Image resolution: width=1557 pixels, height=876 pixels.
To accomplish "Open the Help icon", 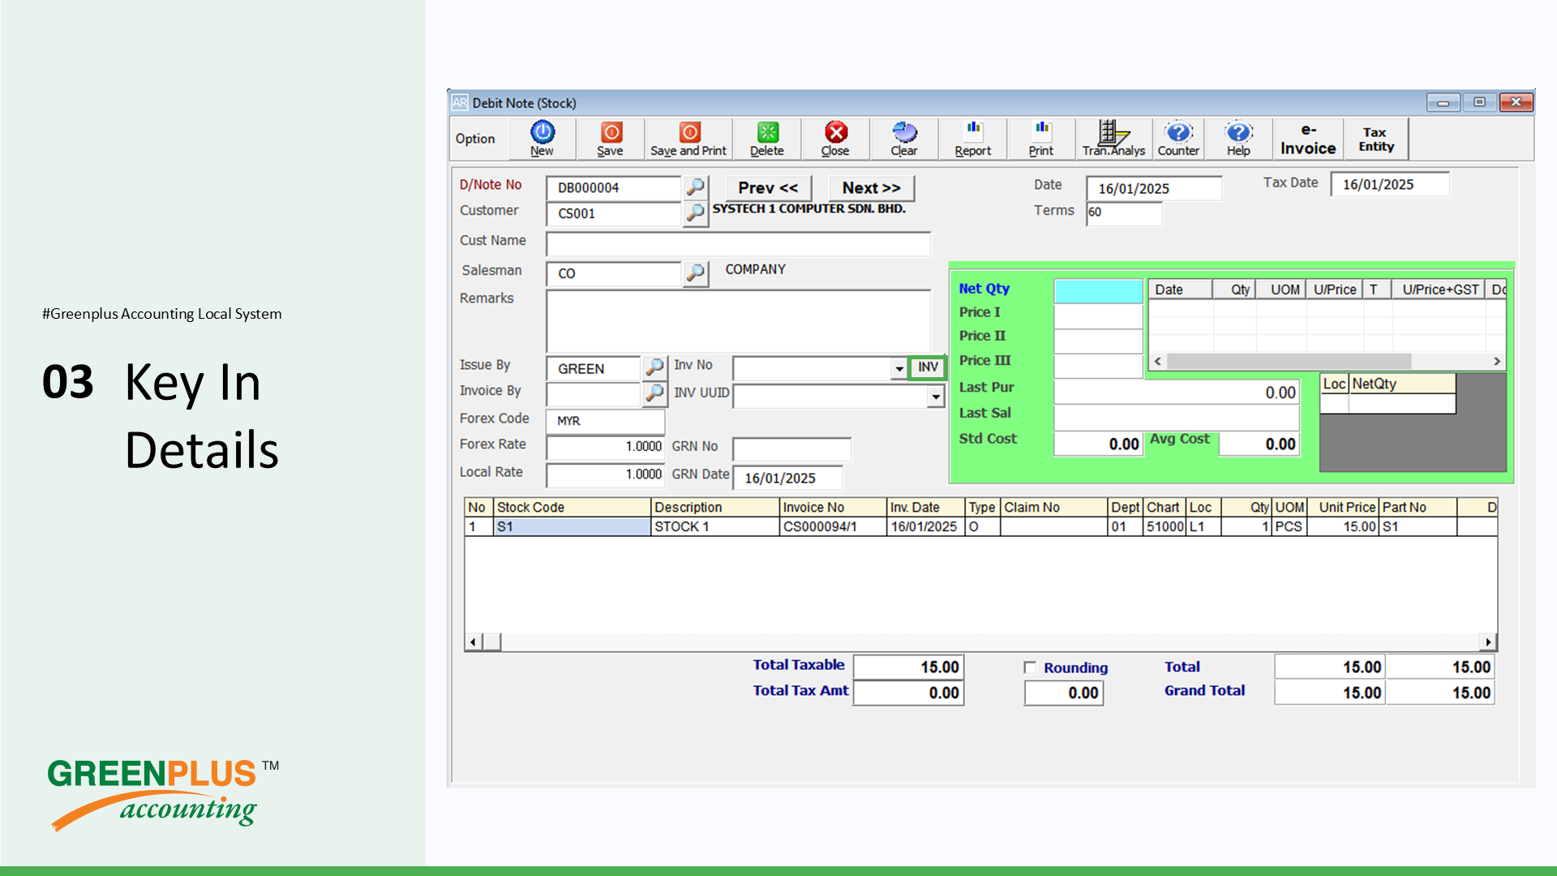I will click(1238, 138).
